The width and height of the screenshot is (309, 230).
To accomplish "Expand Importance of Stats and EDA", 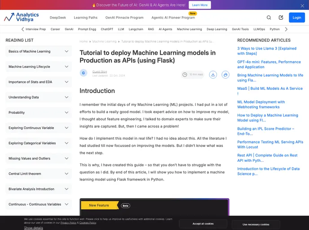I will (x=39, y=82).
